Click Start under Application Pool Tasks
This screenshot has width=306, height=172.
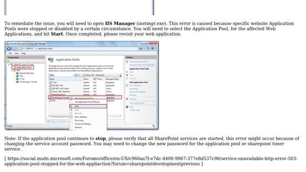[x=131, y=72]
